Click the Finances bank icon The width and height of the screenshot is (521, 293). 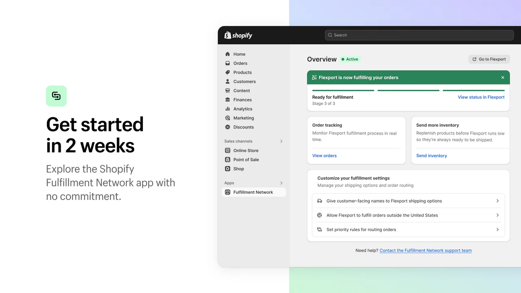click(x=228, y=100)
